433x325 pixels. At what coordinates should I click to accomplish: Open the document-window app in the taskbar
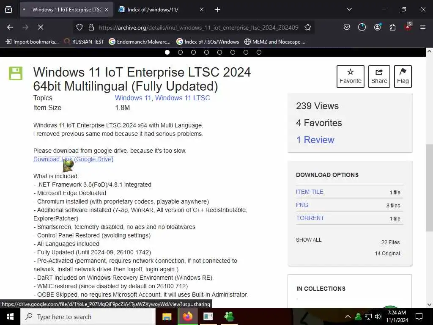(208, 317)
